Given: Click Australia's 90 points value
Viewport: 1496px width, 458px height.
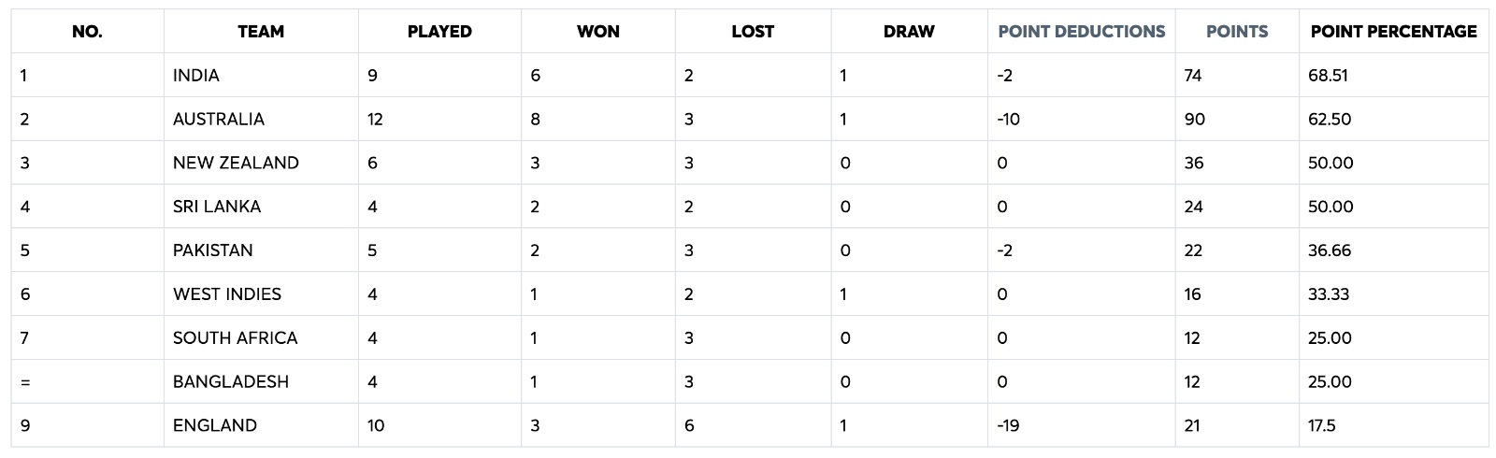Looking at the screenshot, I should pyautogui.click(x=1194, y=120).
